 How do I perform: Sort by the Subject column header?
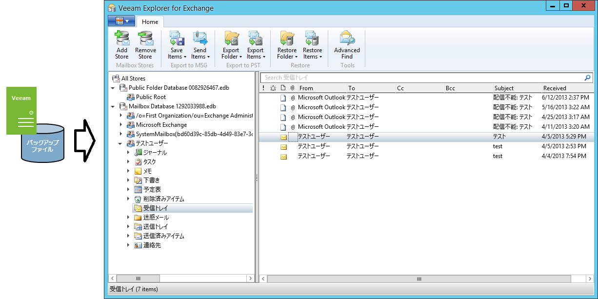pyautogui.click(x=517, y=88)
